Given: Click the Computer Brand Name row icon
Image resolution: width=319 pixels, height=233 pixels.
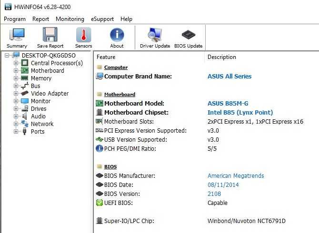Looking at the screenshot, I should (x=100, y=76).
